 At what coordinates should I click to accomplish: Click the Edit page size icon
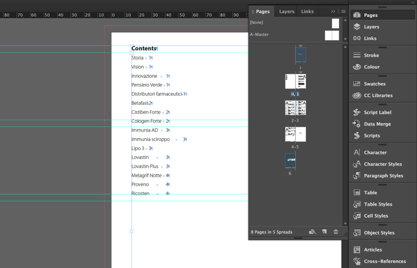click(312, 232)
